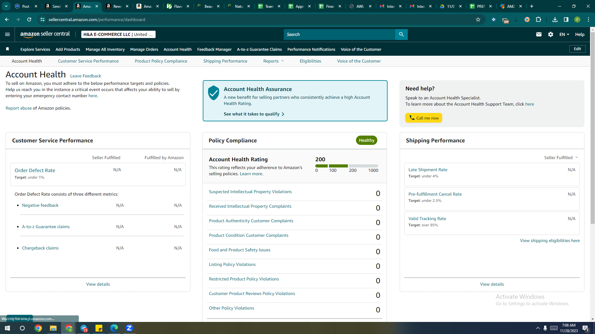This screenshot has height=334, width=595.
Task: Open Order Defect Rate link
Action: tap(35, 170)
